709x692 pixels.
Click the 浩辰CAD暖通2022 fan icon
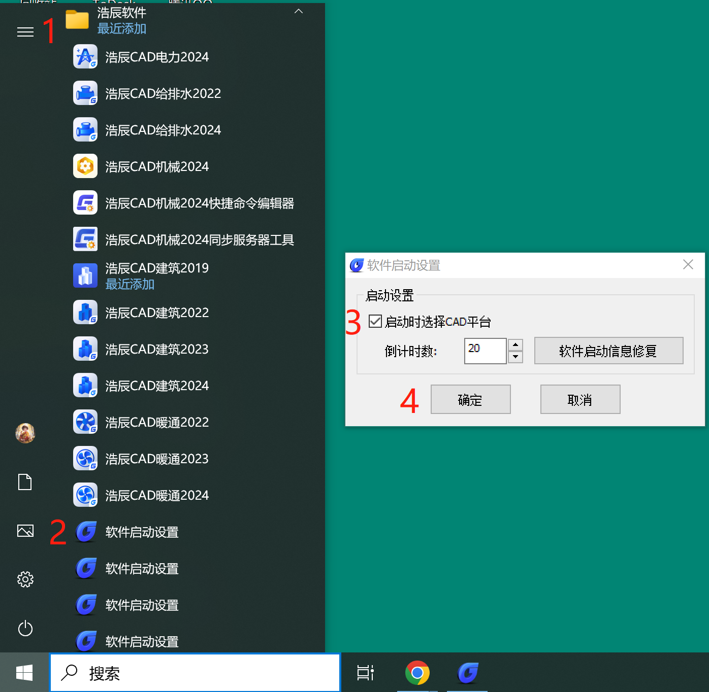point(85,422)
